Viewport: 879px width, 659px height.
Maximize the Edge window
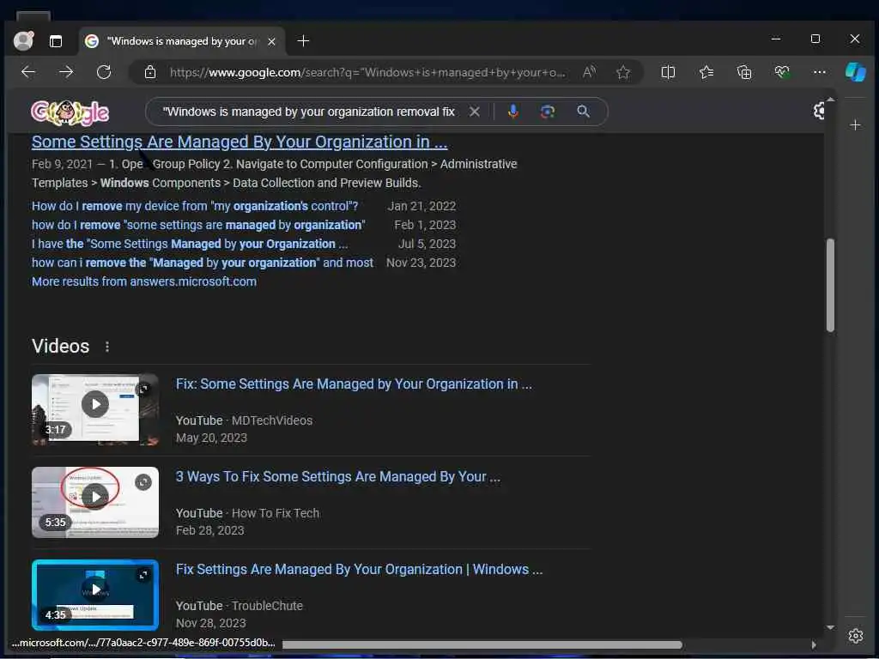pyautogui.click(x=815, y=39)
